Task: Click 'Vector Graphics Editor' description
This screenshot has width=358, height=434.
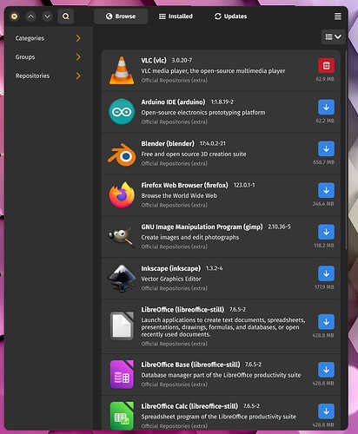Action: pos(171,279)
